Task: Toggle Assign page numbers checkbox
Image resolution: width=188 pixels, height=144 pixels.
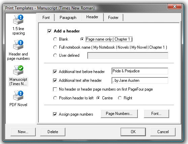Action: point(55,114)
